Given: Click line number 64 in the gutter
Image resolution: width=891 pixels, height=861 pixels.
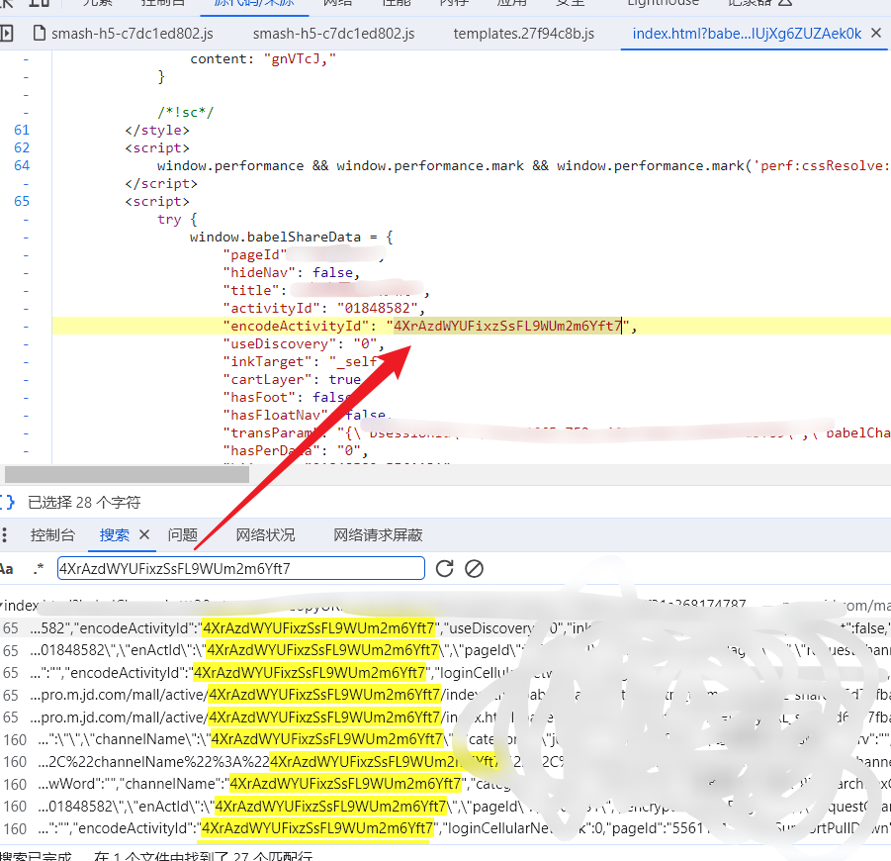Looking at the screenshot, I should (x=22, y=165).
